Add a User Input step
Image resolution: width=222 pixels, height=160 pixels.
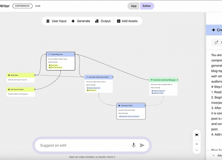(x=56, y=21)
